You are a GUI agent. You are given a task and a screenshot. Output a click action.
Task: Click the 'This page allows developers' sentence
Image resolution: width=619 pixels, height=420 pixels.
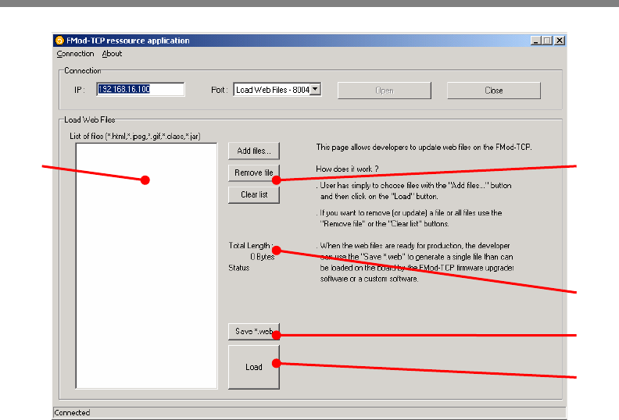pyautogui.click(x=424, y=147)
